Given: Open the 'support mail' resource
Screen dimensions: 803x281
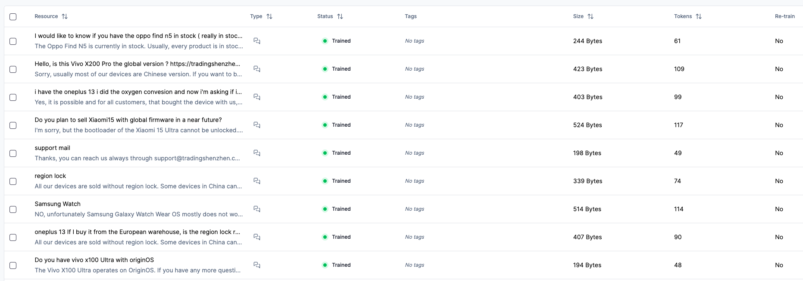Looking at the screenshot, I should click(52, 148).
